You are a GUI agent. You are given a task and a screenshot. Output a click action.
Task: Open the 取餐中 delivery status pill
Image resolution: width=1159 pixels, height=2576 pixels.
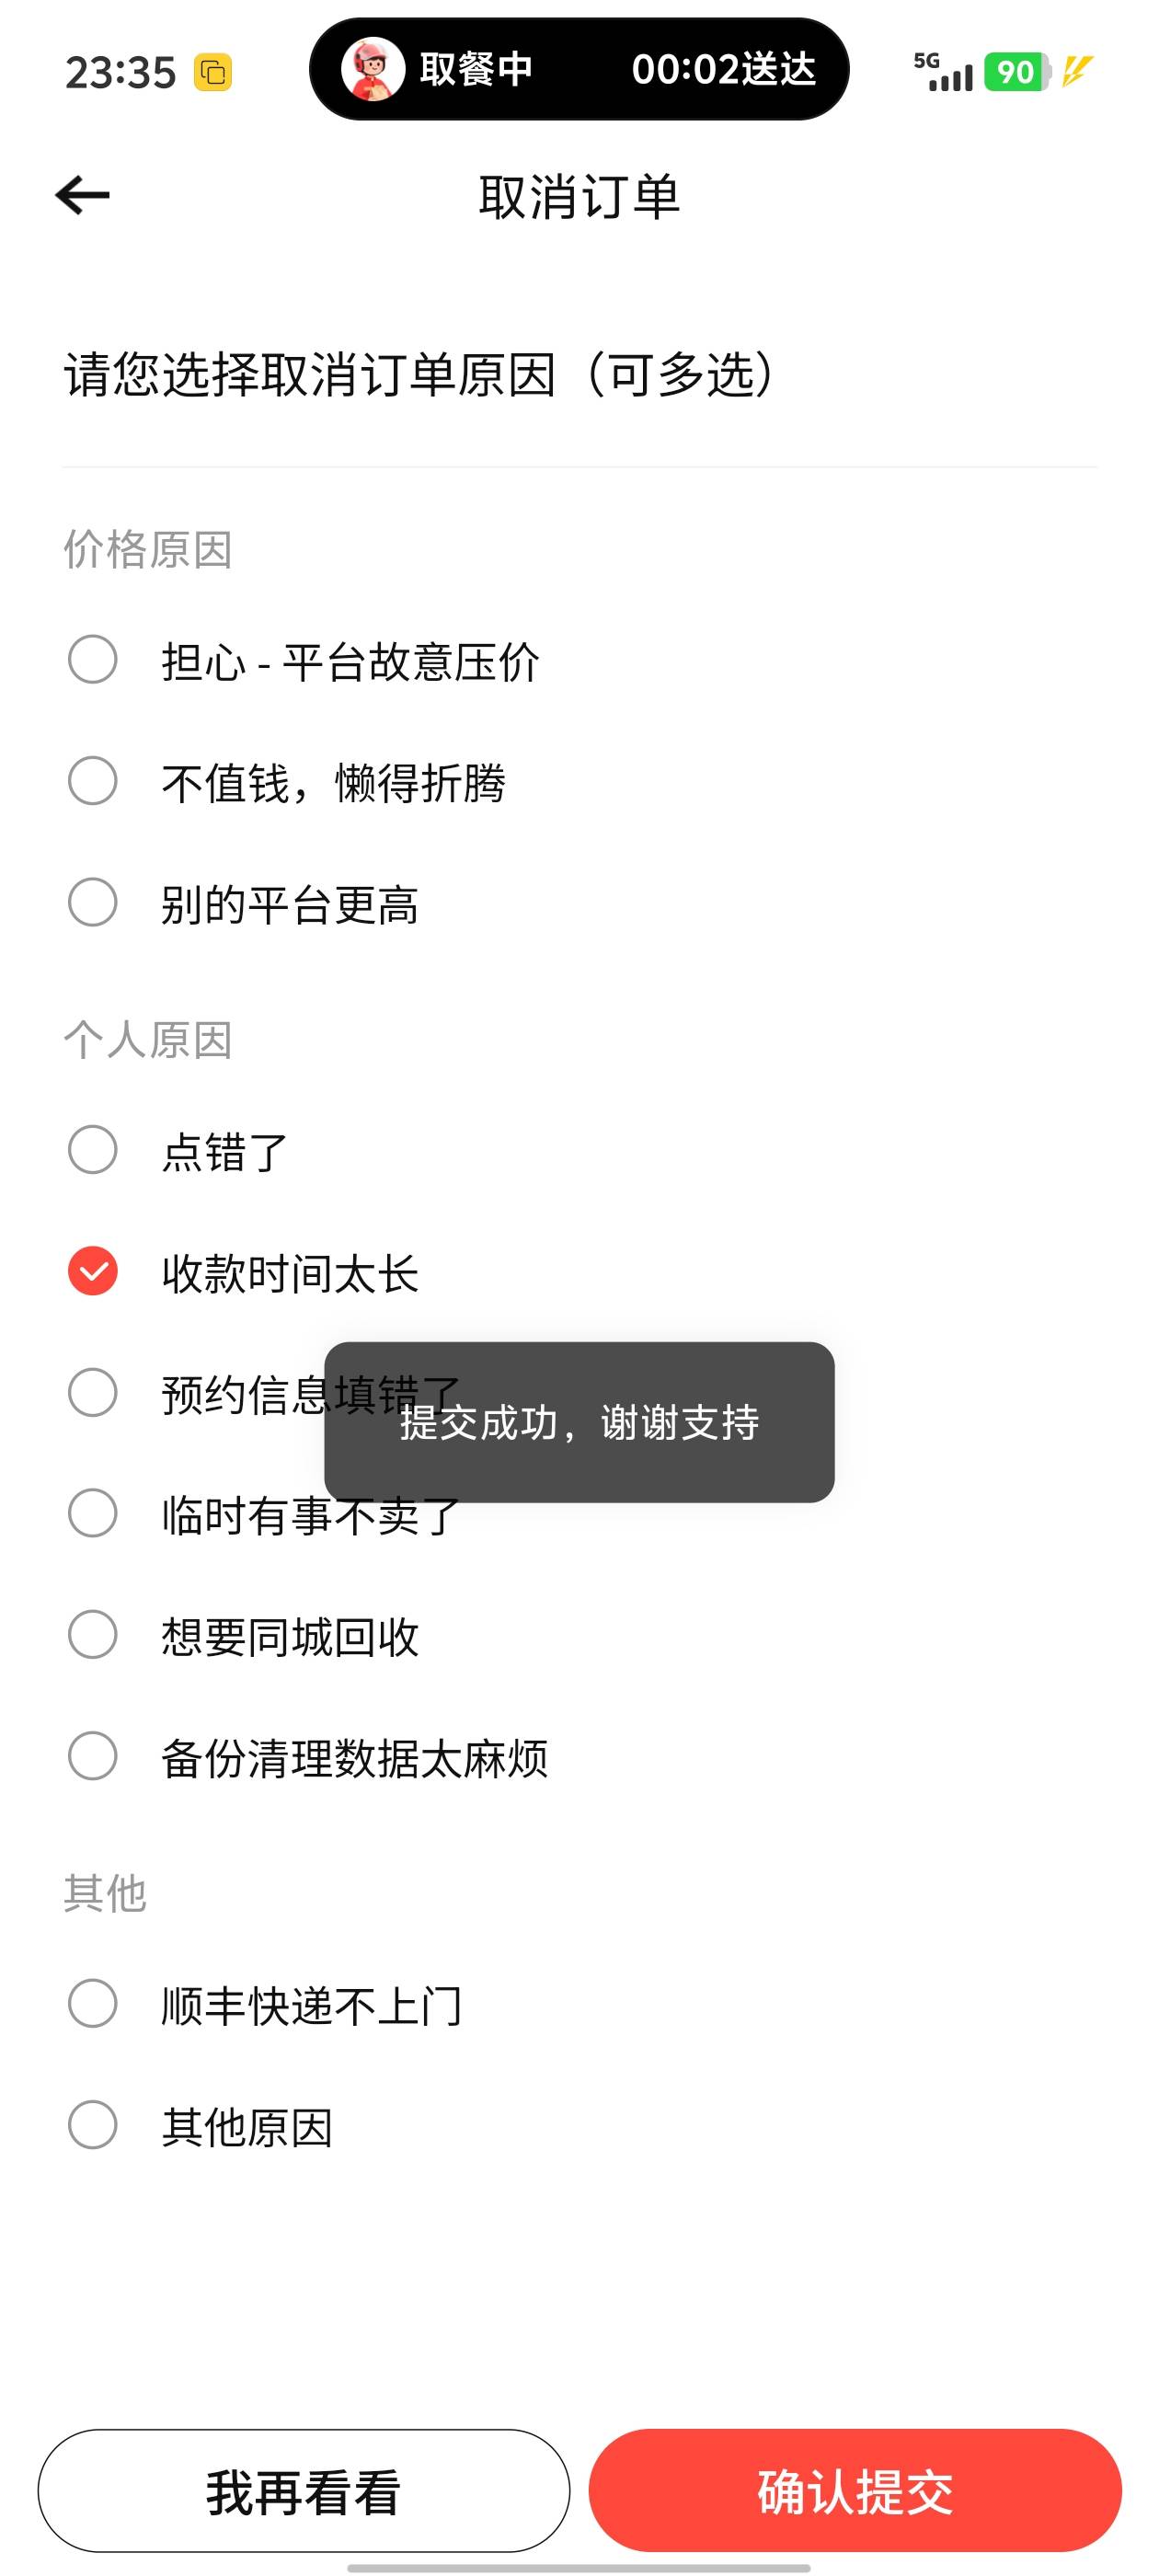tap(579, 70)
